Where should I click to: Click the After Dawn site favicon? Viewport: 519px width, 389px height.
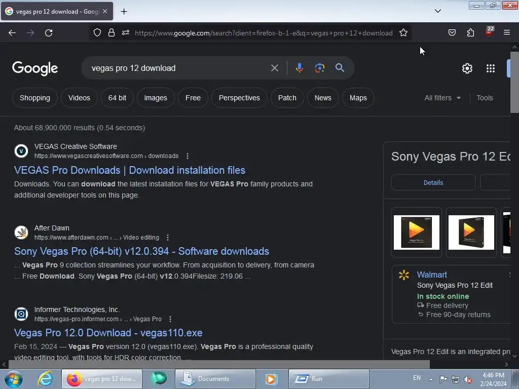21,232
